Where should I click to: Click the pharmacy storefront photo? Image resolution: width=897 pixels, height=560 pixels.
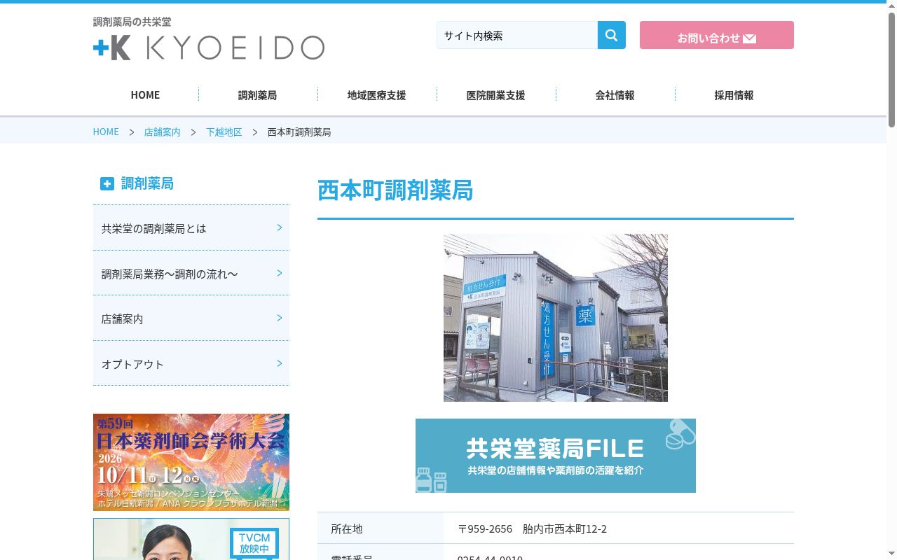[556, 318]
